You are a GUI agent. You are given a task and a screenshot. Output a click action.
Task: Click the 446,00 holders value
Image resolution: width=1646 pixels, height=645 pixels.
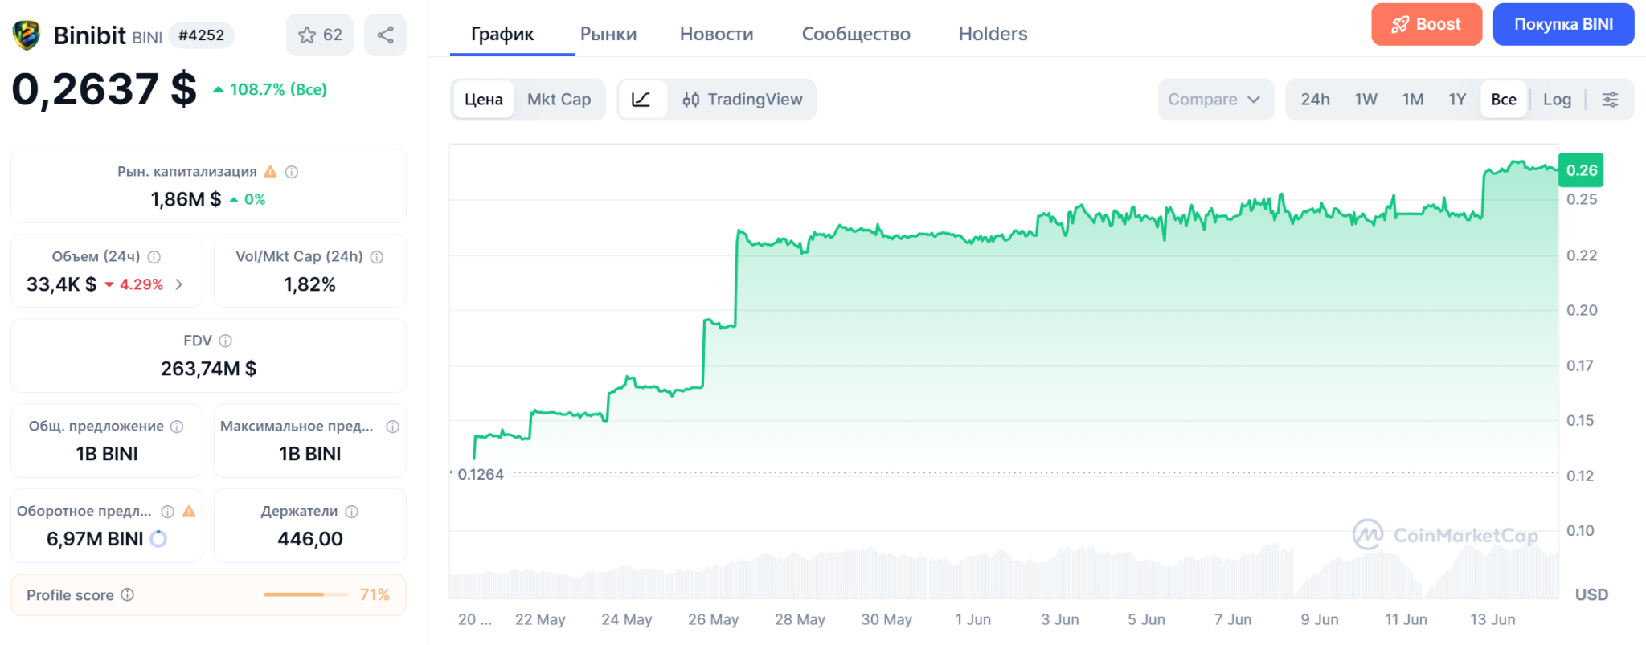pyautogui.click(x=310, y=539)
